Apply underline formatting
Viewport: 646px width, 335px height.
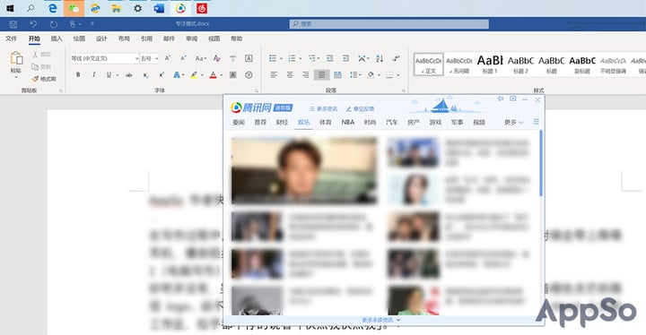click(109, 75)
